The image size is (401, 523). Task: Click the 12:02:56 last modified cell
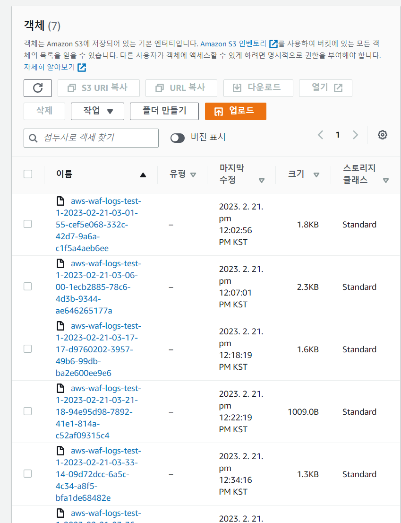[241, 224]
